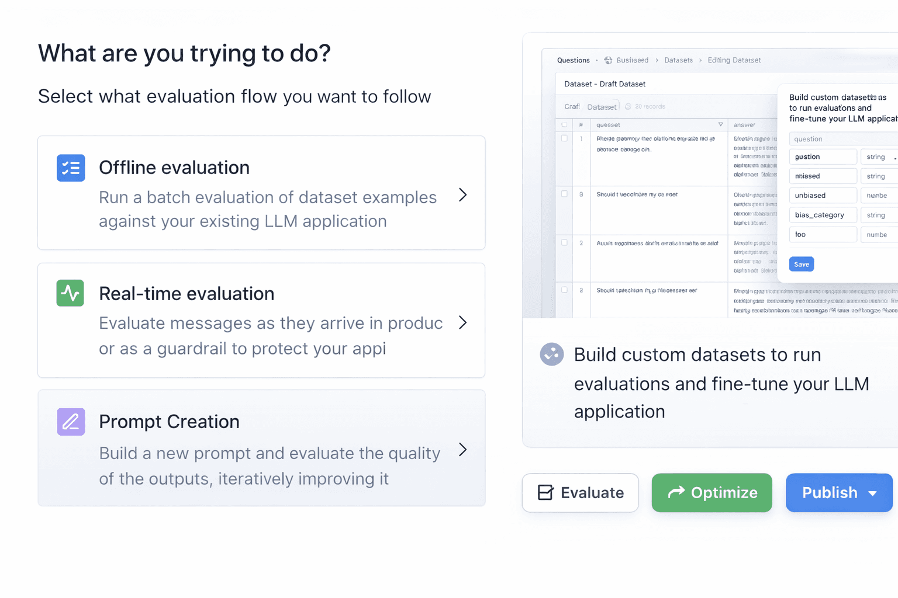
Task: Click the Offline evaluation checklist icon
Action: (x=71, y=168)
